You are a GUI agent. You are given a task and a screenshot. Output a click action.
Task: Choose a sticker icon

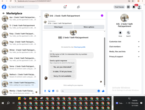[x=53, y=91]
